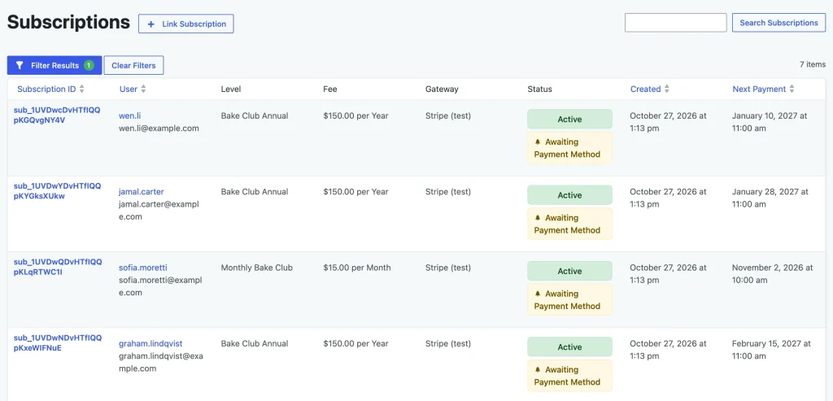Click Awaiting Payment Method badge for graham.lindqvist
The width and height of the screenshot is (833, 401).
569,376
